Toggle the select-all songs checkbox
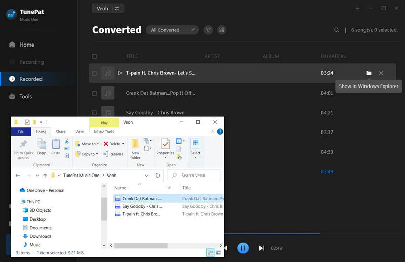 (94, 56)
